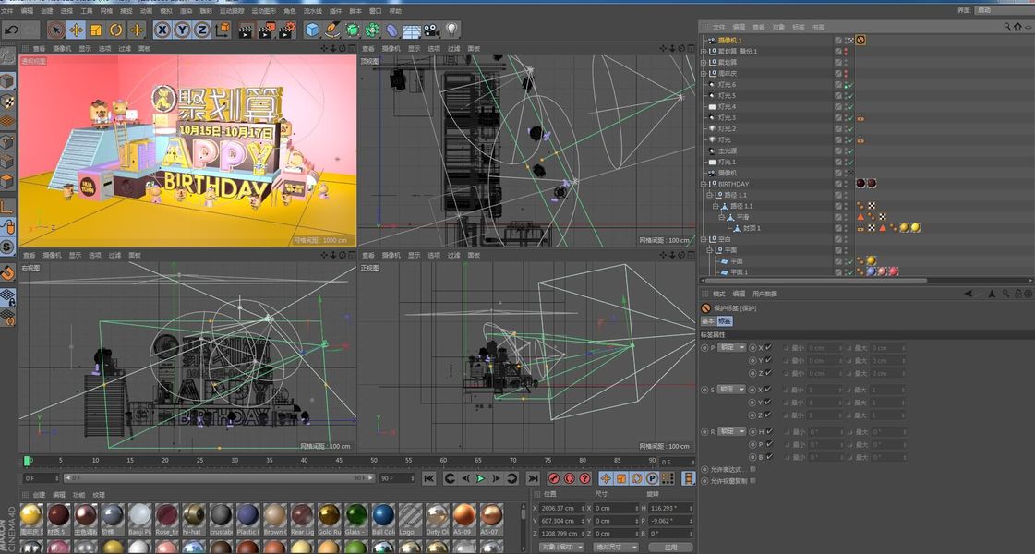
Task: Click the Render to Picture Viewer icon
Action: click(267, 30)
